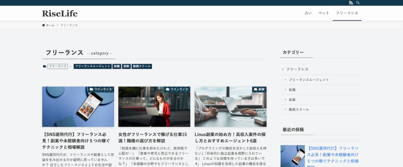Click the folder icon beside category tags
Screen dimensions: 403x167
44,66
